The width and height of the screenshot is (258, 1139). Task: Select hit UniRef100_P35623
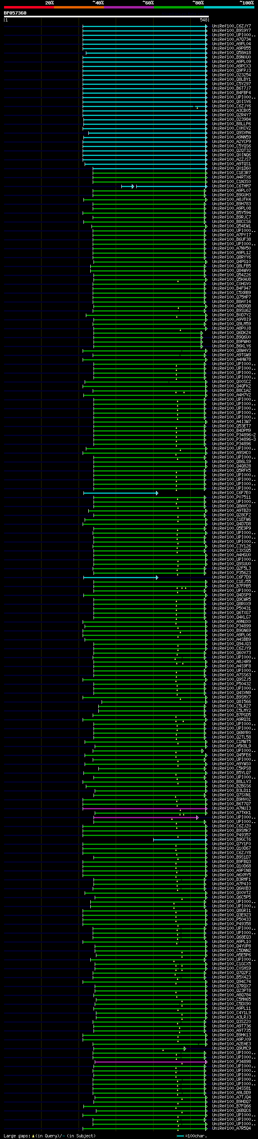231,573
